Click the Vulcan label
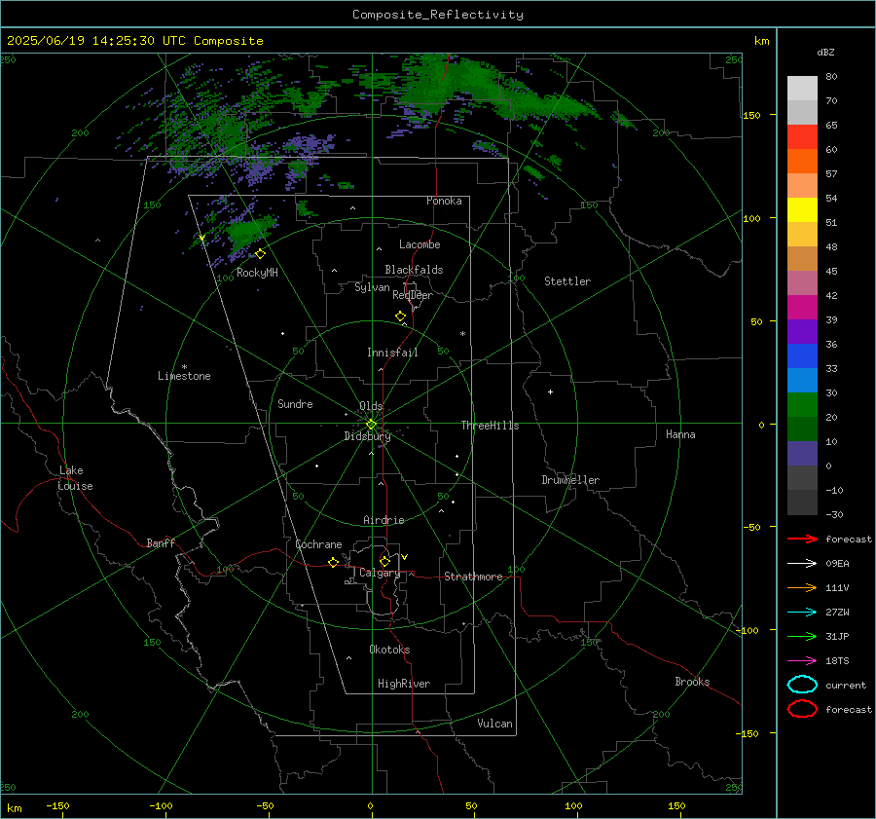This screenshot has height=819, width=876. (495, 724)
